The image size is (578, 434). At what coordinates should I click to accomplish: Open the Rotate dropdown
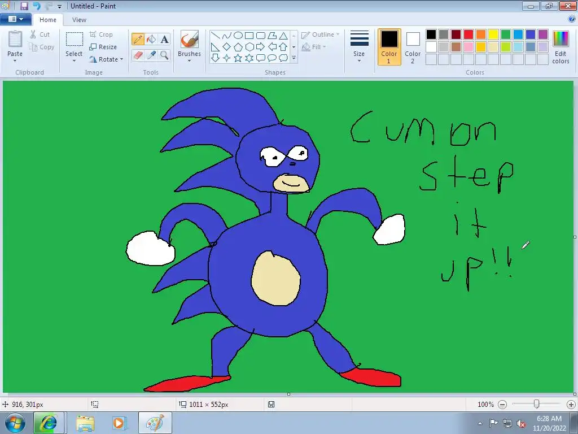coord(106,59)
